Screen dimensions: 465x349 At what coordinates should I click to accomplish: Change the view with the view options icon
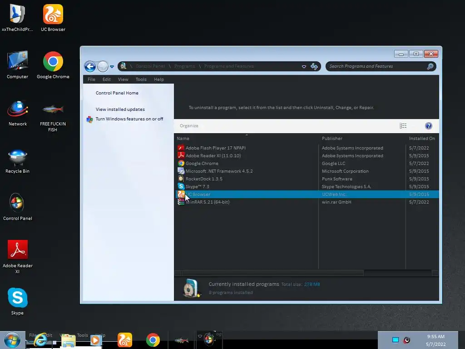(403, 126)
